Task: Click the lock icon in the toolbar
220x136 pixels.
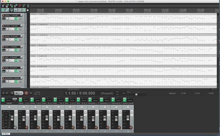Action: pos(28,10)
